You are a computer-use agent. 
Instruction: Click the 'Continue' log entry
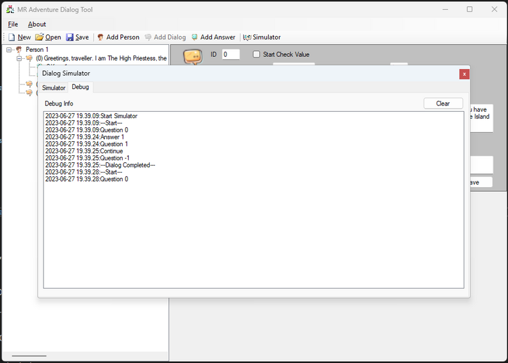tap(84, 151)
